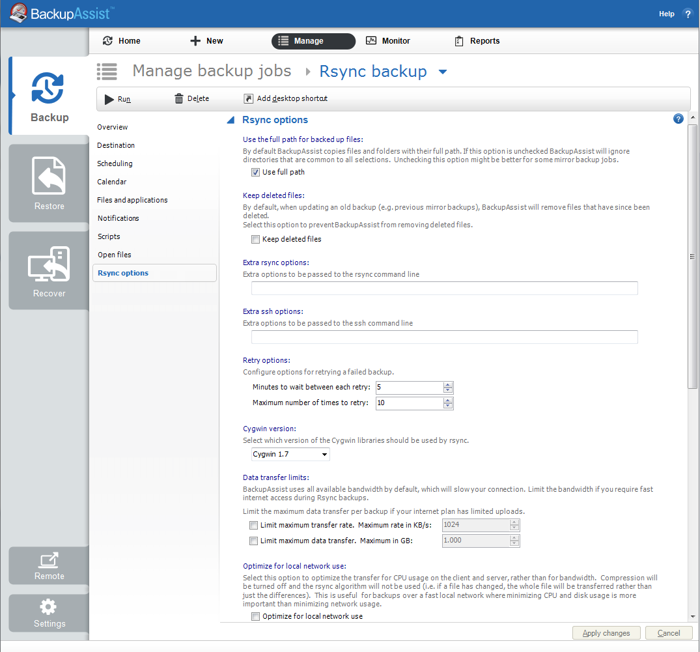Click the Cancel button
Viewport: 700px width, 652px height.
669,633
